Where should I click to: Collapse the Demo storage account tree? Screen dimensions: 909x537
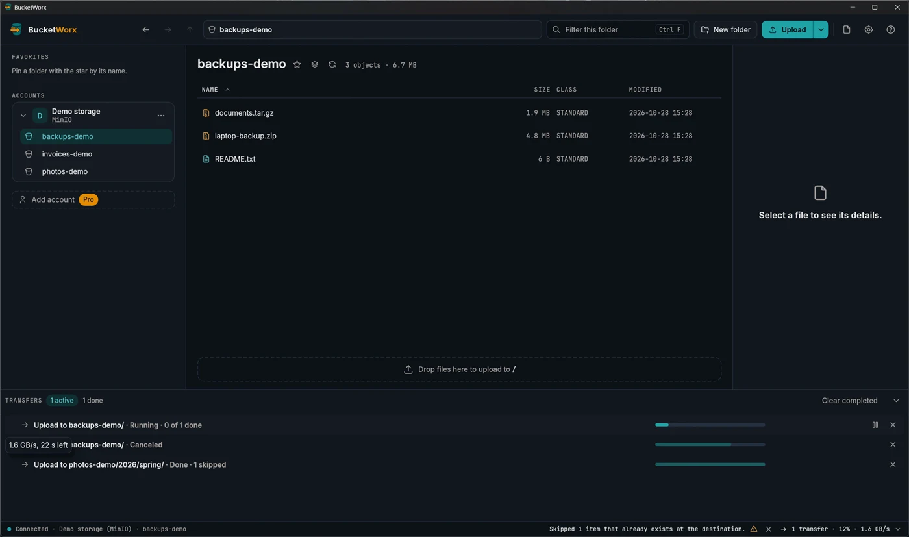pyautogui.click(x=23, y=116)
